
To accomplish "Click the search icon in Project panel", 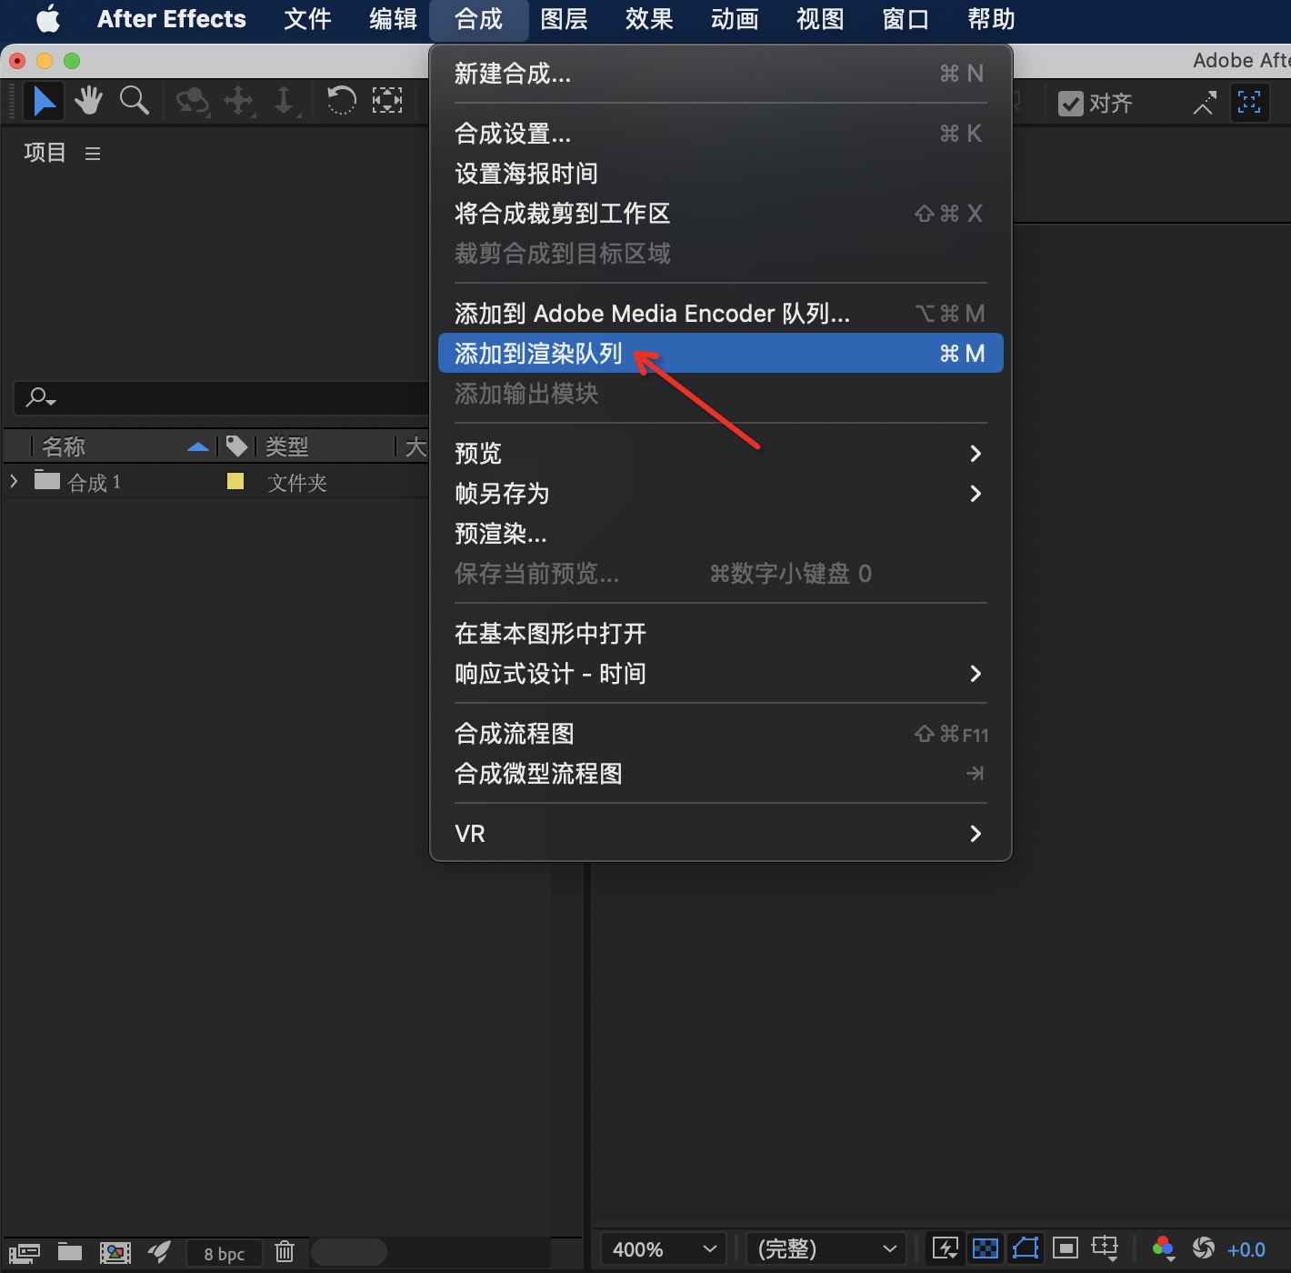I will coord(41,397).
